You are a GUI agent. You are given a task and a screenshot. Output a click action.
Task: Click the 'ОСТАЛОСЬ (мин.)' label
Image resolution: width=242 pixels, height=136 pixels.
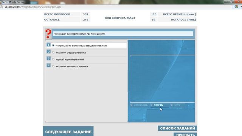tap(183, 20)
